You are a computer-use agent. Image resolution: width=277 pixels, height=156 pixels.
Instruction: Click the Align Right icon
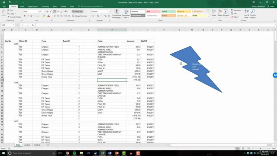coord(61,16)
